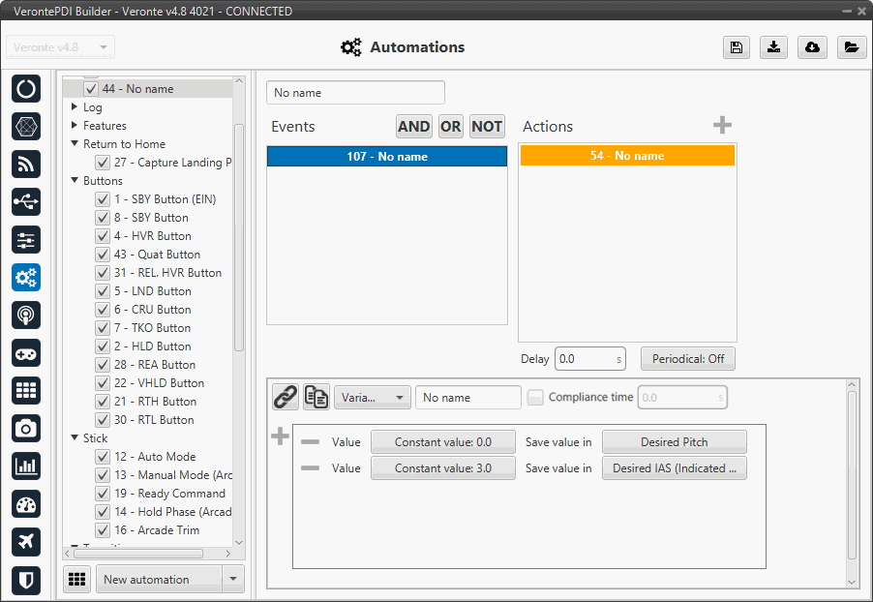
Task: Open the gamepad stick sidebar icon
Action: 26,352
